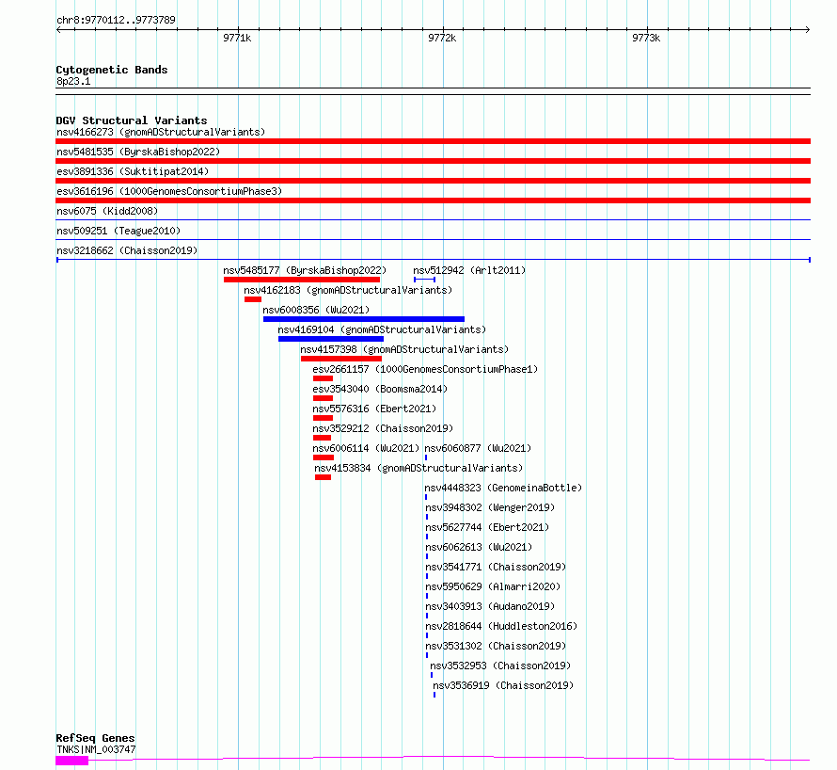Click the 9771k ruler mark
The height and width of the screenshot is (770, 837).
coord(237,38)
